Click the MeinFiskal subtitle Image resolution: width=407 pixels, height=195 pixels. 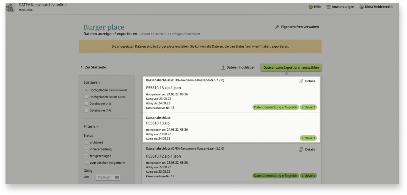pyautogui.click(x=26, y=10)
